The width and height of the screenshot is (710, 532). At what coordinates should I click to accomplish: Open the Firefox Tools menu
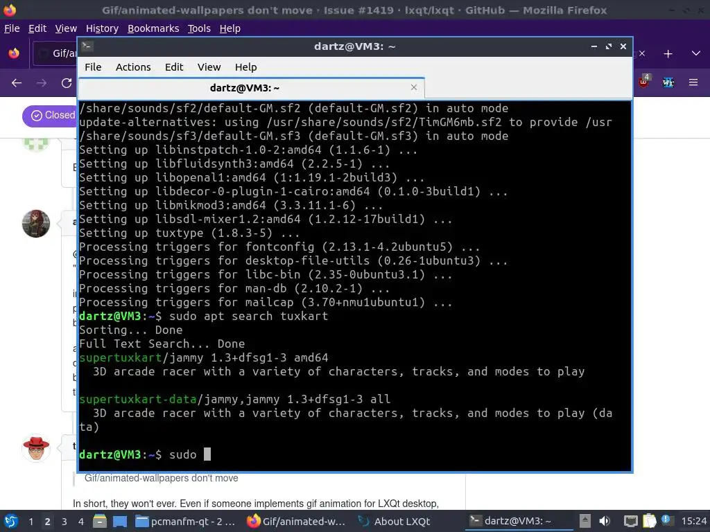199,28
